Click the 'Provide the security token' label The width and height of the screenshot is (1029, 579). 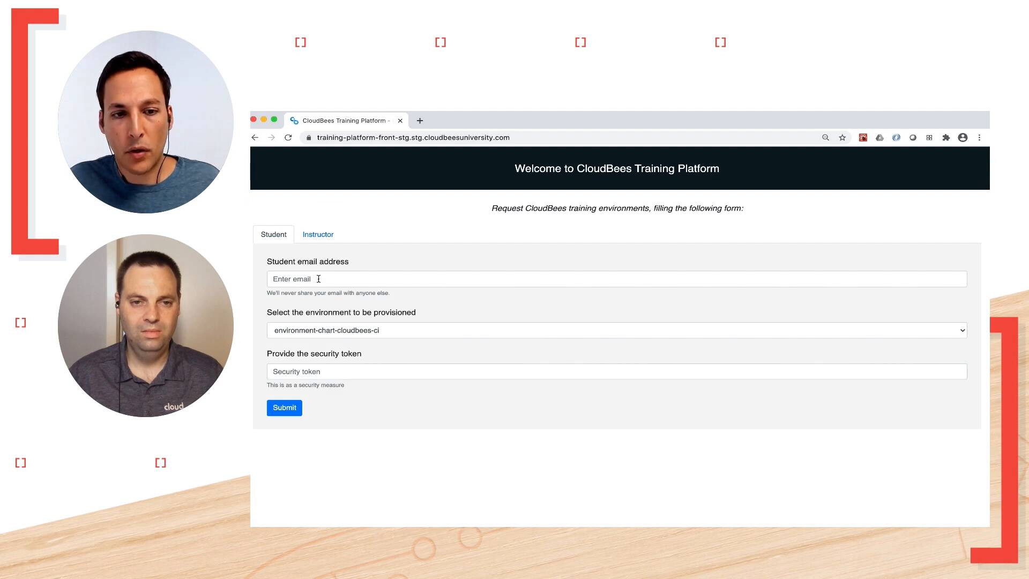coord(314,354)
